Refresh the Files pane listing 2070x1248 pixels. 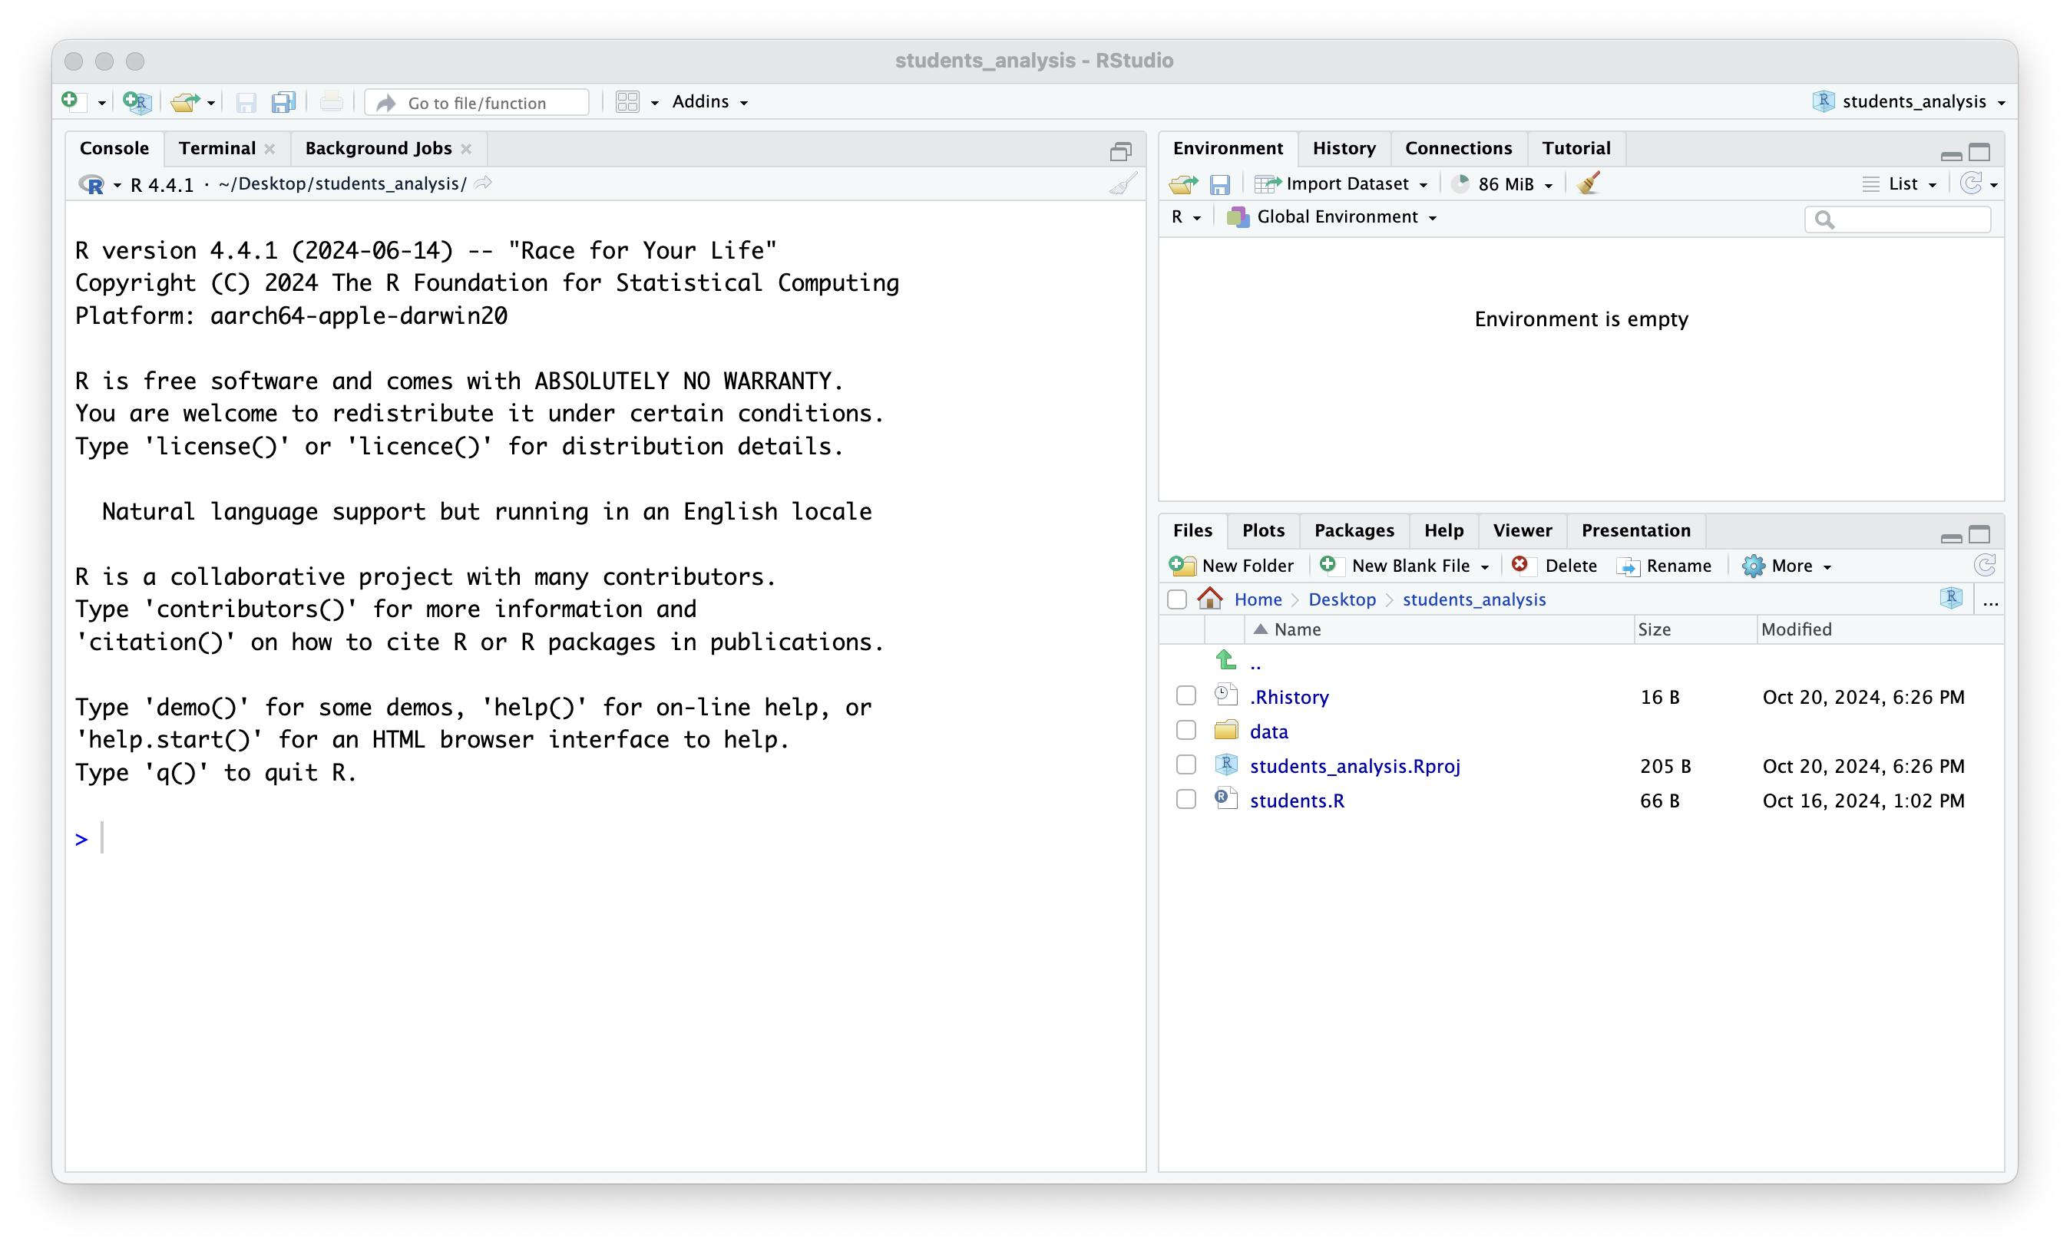(1984, 565)
